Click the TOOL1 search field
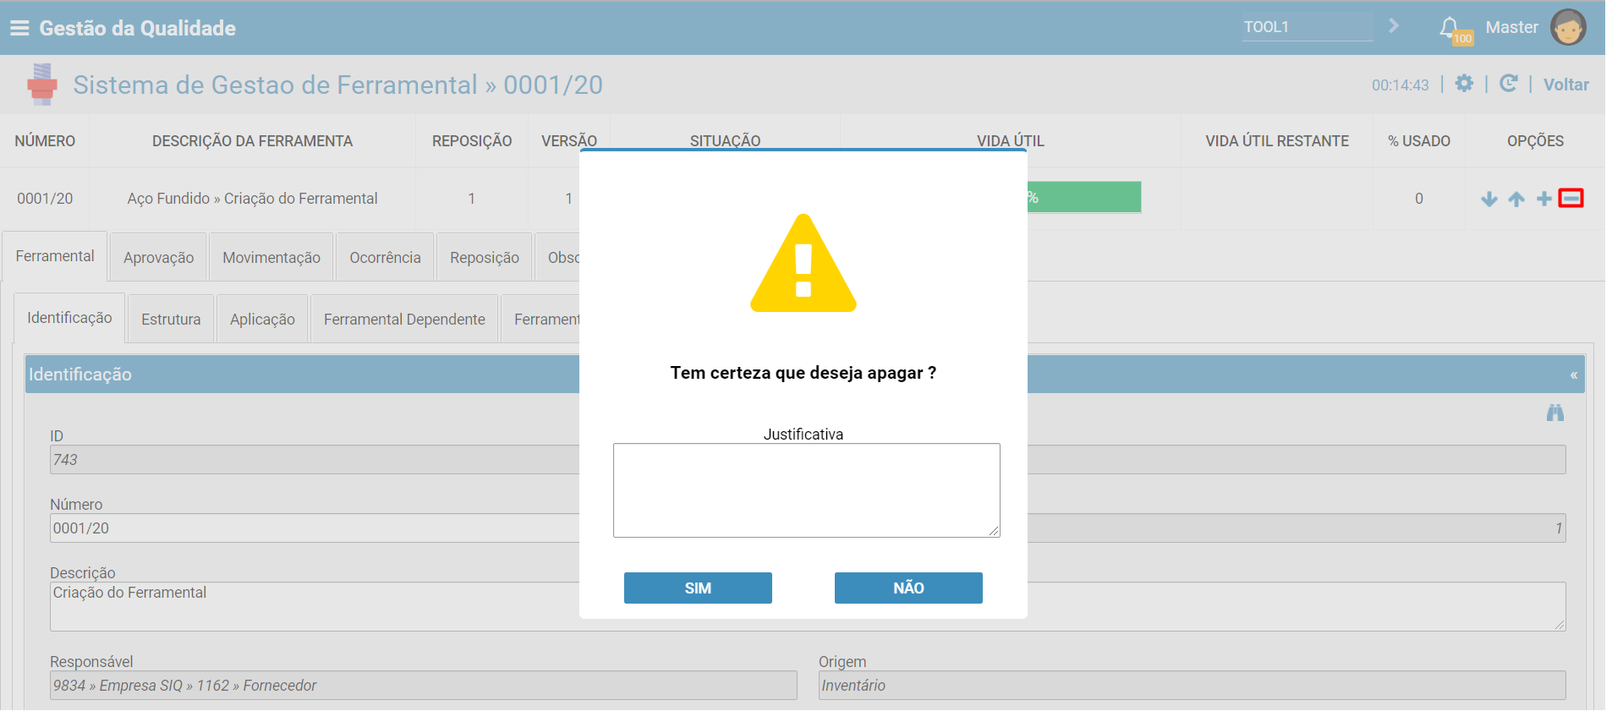This screenshot has width=1623, height=711. click(1308, 27)
